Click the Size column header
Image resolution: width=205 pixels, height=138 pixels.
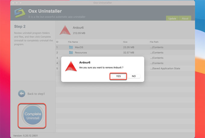click(x=125, y=42)
